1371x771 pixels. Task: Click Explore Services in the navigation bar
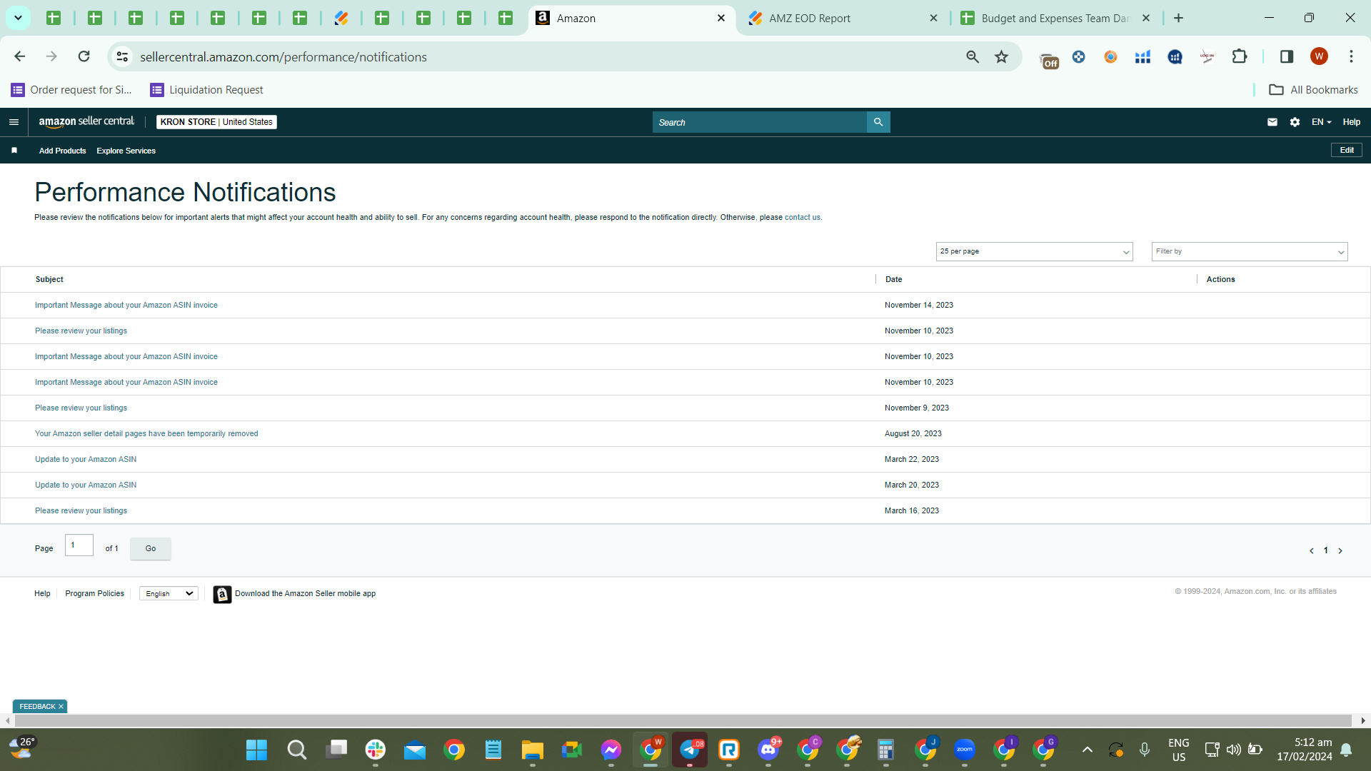[x=126, y=151]
